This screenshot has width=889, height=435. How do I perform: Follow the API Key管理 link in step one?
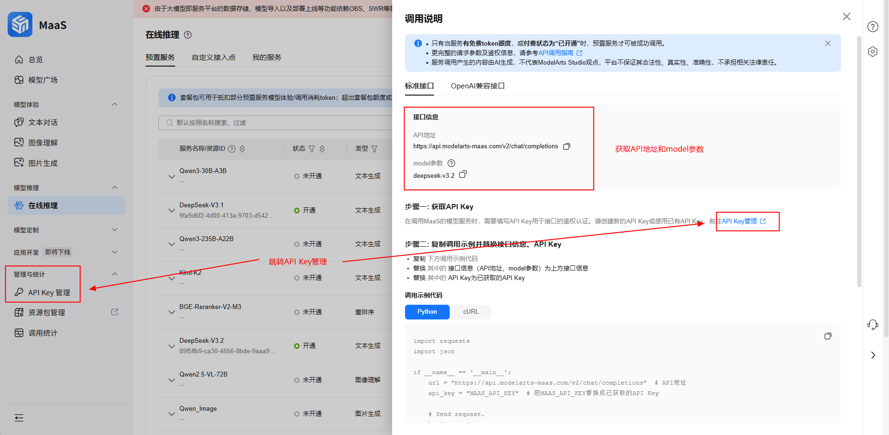[744, 221]
